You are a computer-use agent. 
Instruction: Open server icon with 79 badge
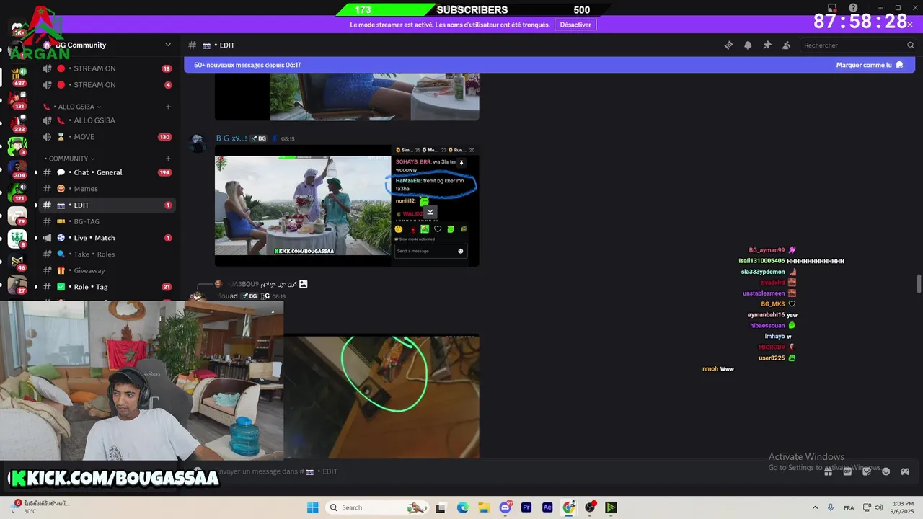point(17,216)
